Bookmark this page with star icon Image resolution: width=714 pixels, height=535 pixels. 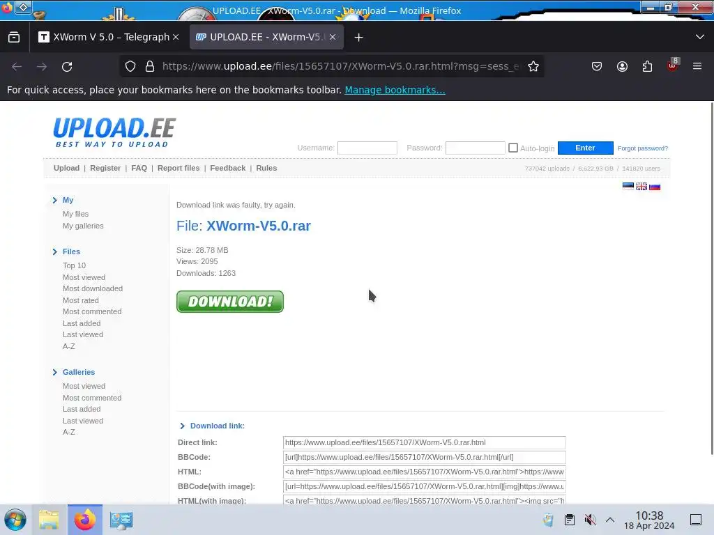coord(533,66)
